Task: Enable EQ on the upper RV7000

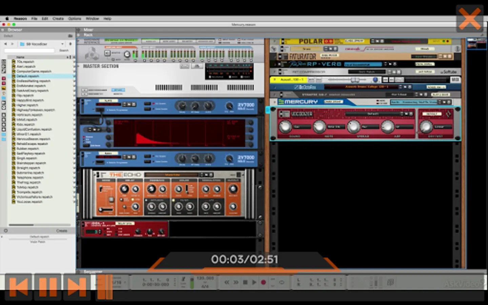Action: tap(147, 104)
